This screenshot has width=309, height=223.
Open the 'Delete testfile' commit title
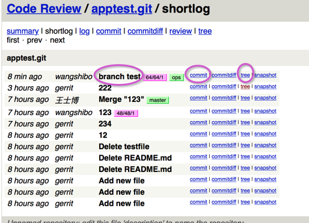click(x=124, y=147)
